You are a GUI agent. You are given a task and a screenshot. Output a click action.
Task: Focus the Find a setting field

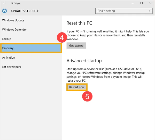click(124, 11)
